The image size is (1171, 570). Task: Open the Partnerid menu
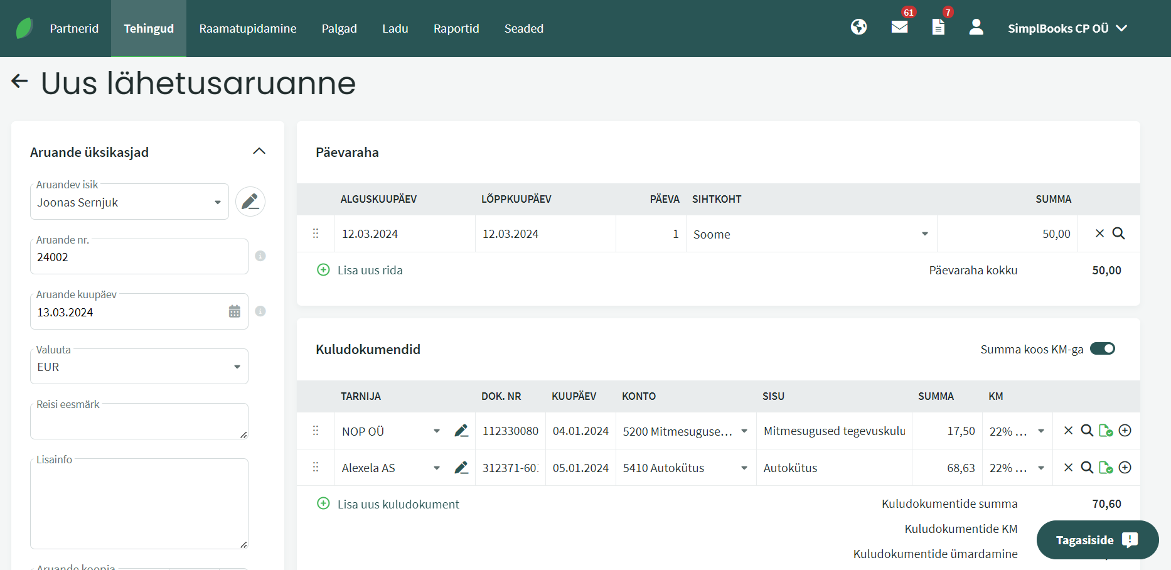pyautogui.click(x=74, y=28)
